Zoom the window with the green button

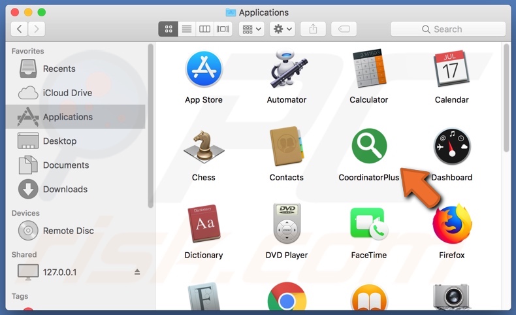[x=41, y=12]
